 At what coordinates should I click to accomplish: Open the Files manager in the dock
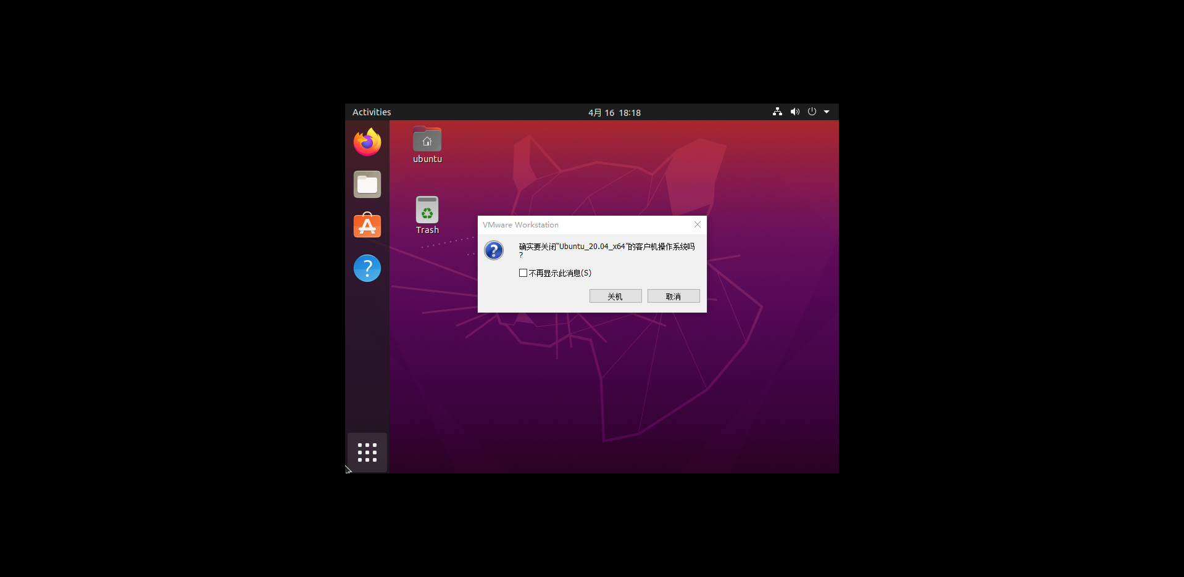(x=367, y=184)
